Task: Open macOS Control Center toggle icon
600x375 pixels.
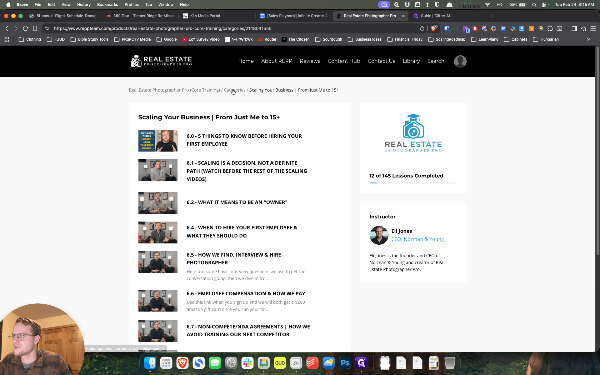Action: (x=544, y=5)
